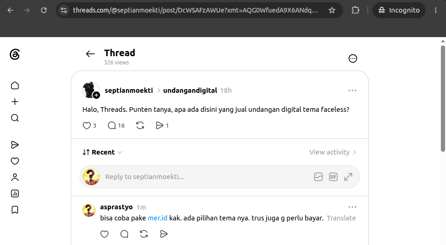This screenshot has height=245, width=446.
Task: Reload the page in browser
Action: [43, 10]
